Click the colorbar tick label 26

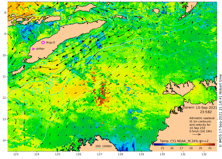[172, 148]
